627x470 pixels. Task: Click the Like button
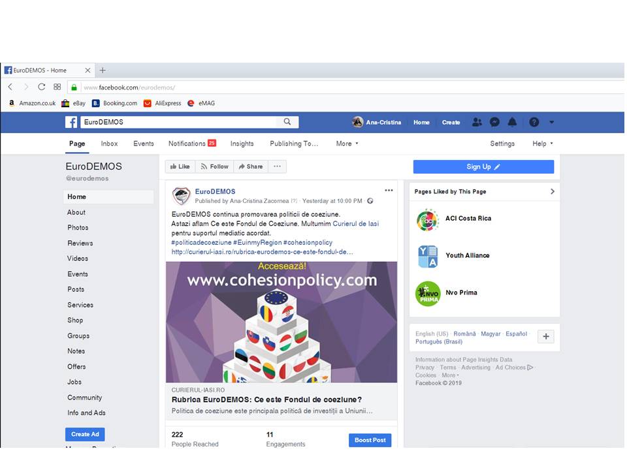pos(180,166)
